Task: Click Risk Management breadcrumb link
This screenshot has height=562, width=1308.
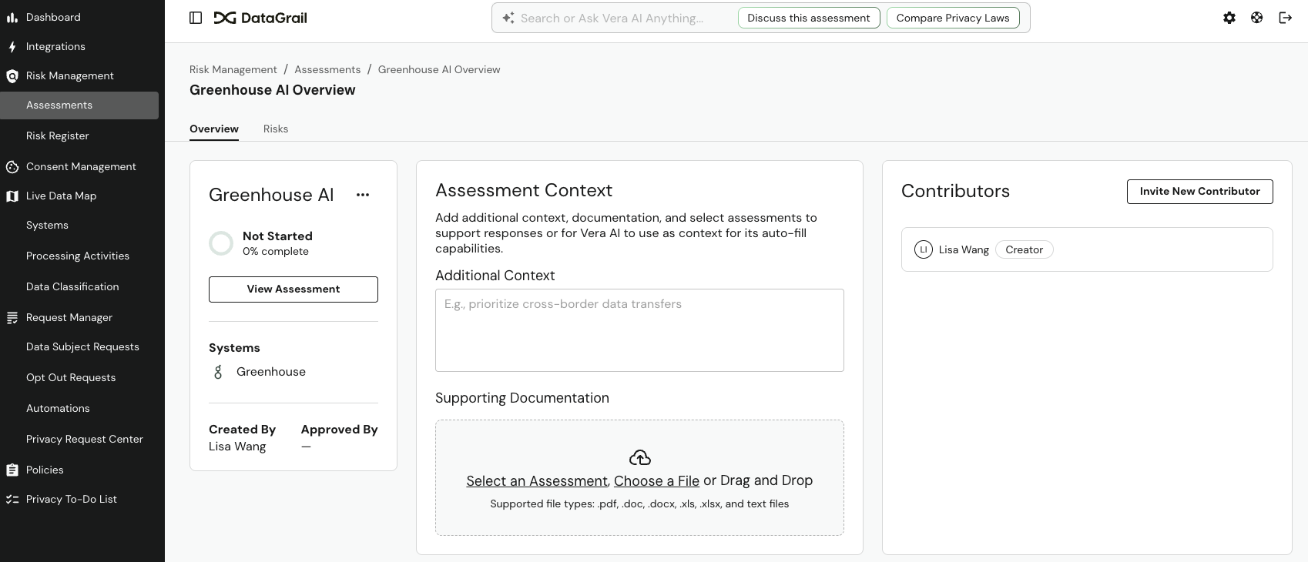Action: pos(233,69)
